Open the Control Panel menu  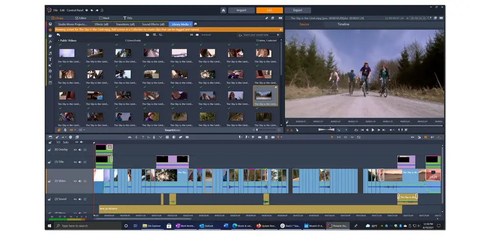(x=75, y=10)
